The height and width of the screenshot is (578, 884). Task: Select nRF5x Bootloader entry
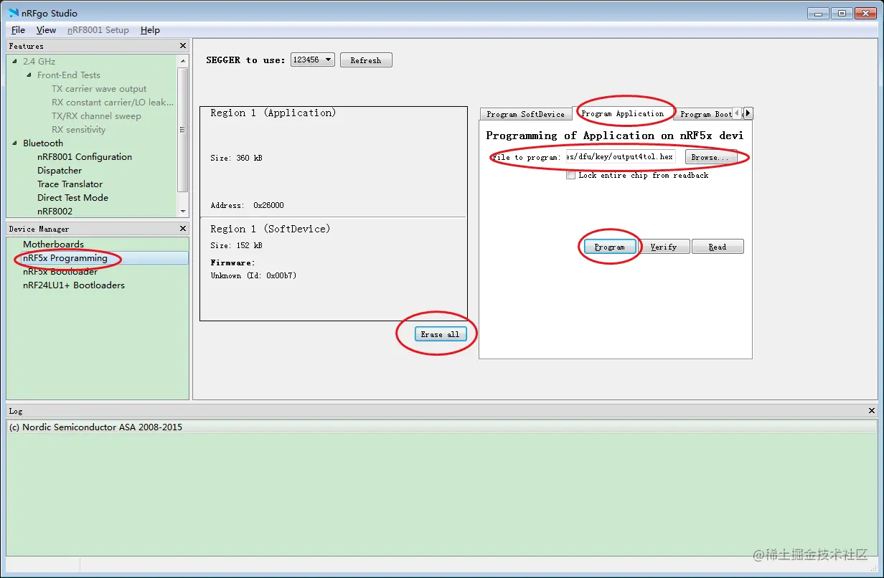point(60,272)
